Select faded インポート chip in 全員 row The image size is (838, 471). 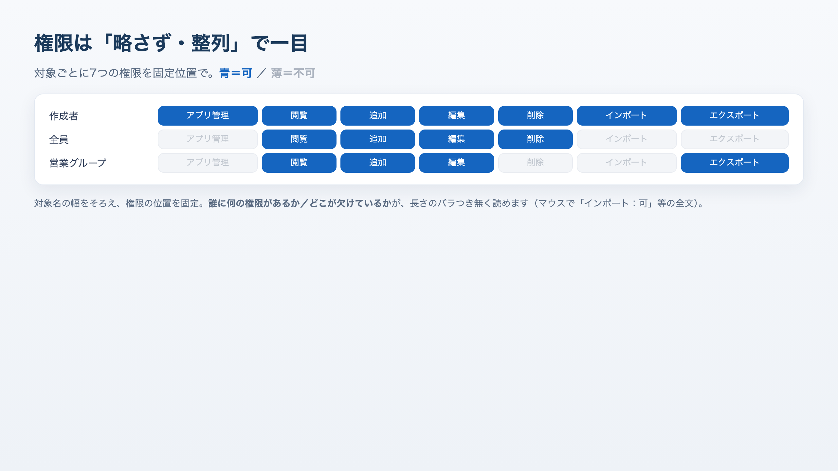(x=627, y=139)
